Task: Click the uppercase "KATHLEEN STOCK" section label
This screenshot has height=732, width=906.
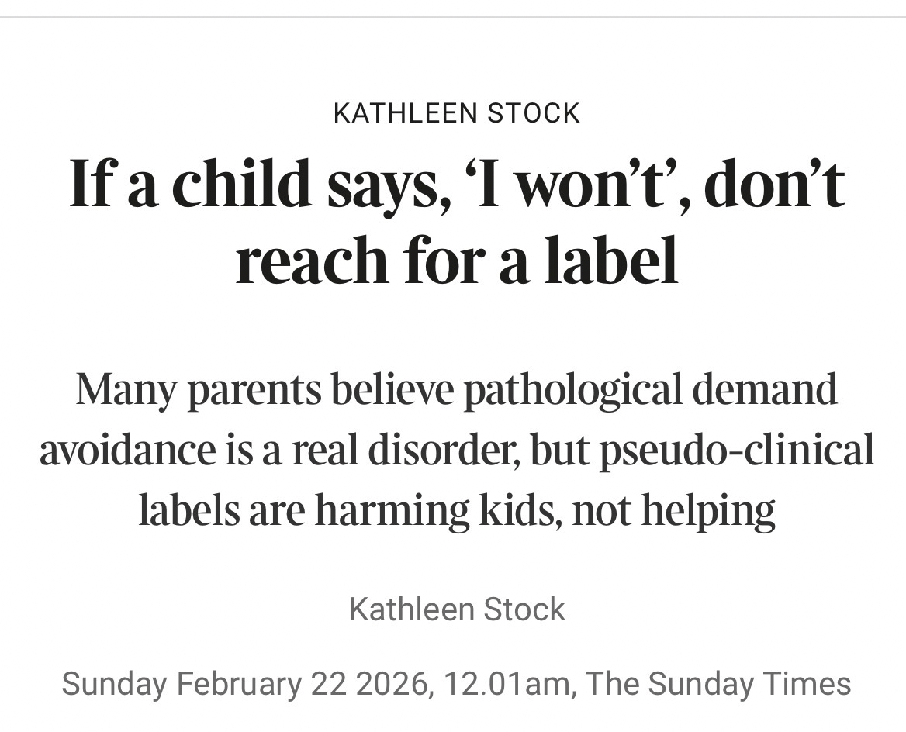Action: click(x=456, y=114)
